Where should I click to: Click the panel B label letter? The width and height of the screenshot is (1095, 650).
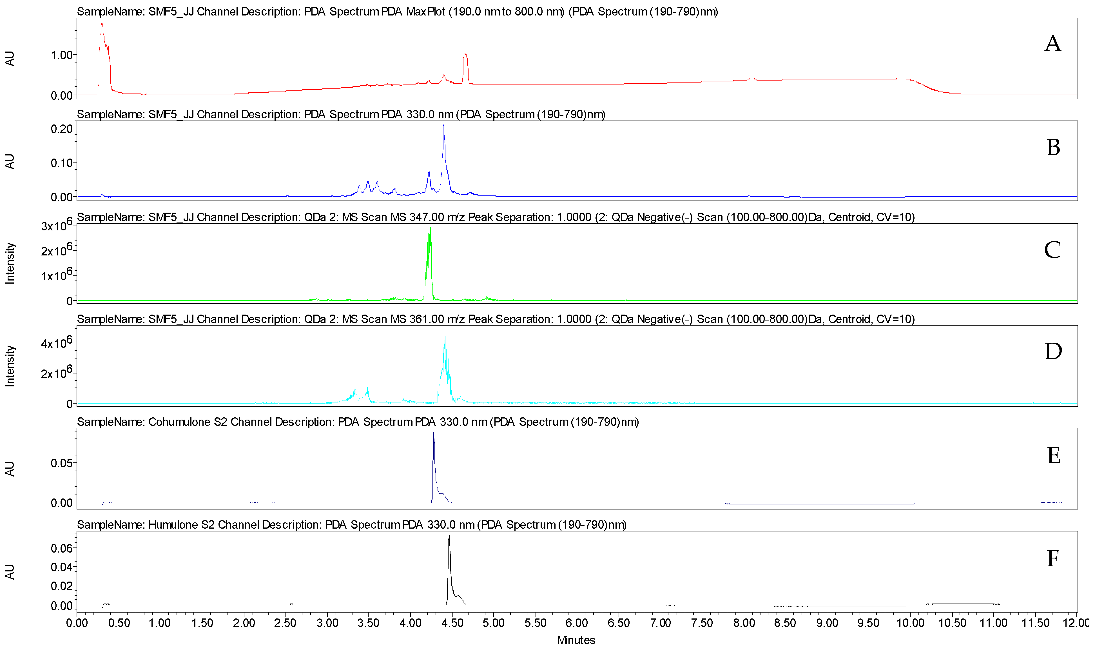click(1053, 148)
